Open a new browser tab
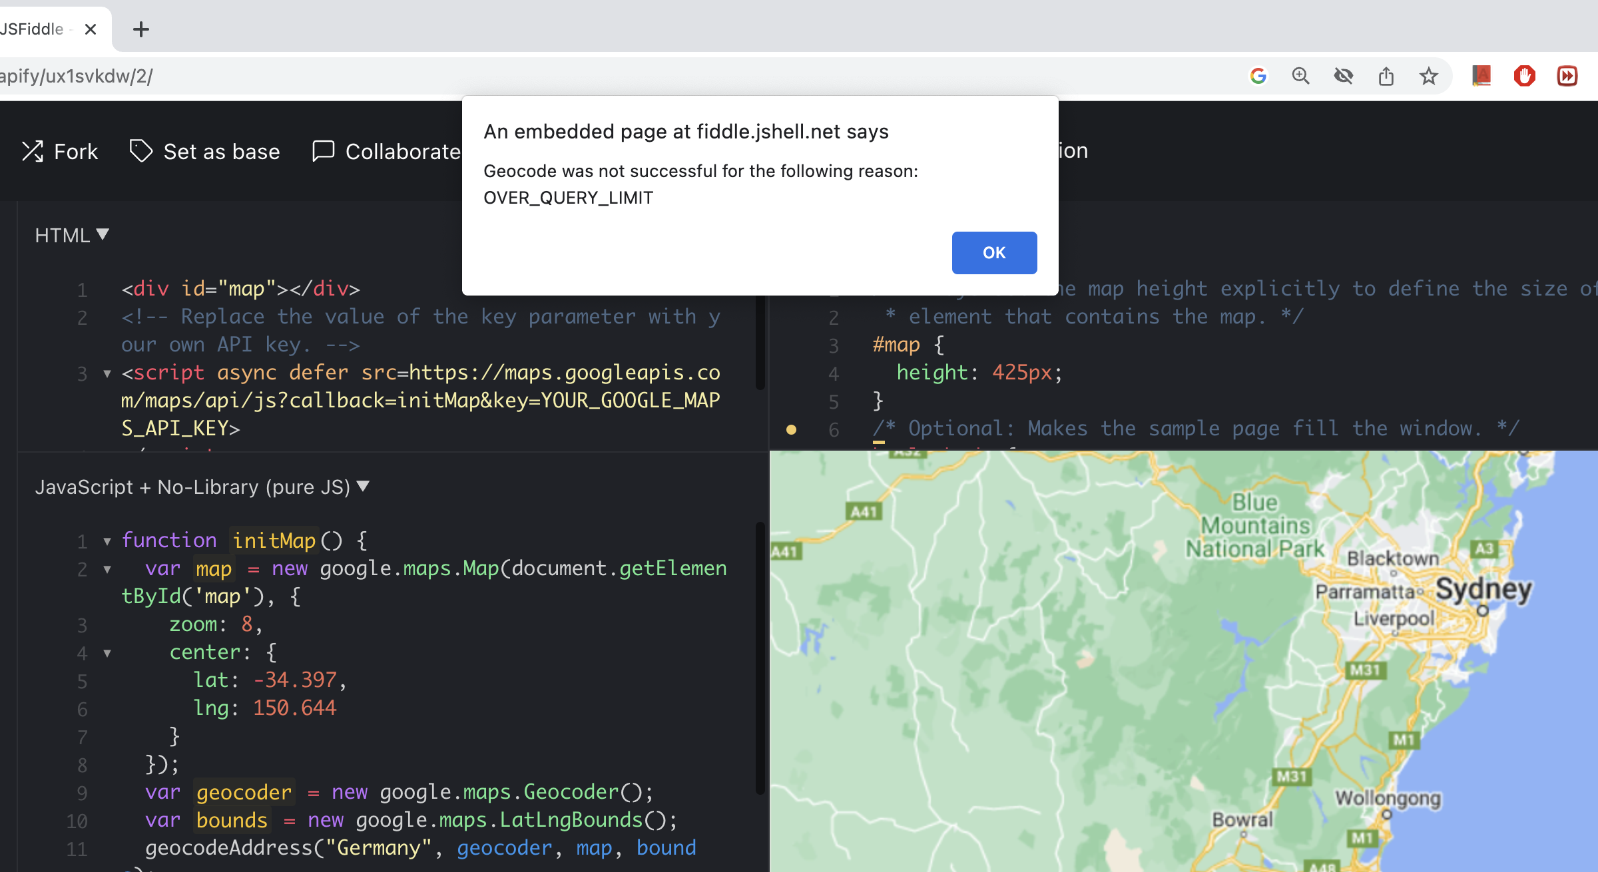 [141, 29]
